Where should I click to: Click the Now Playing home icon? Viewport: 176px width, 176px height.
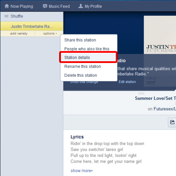pyautogui.click(x=7, y=6)
